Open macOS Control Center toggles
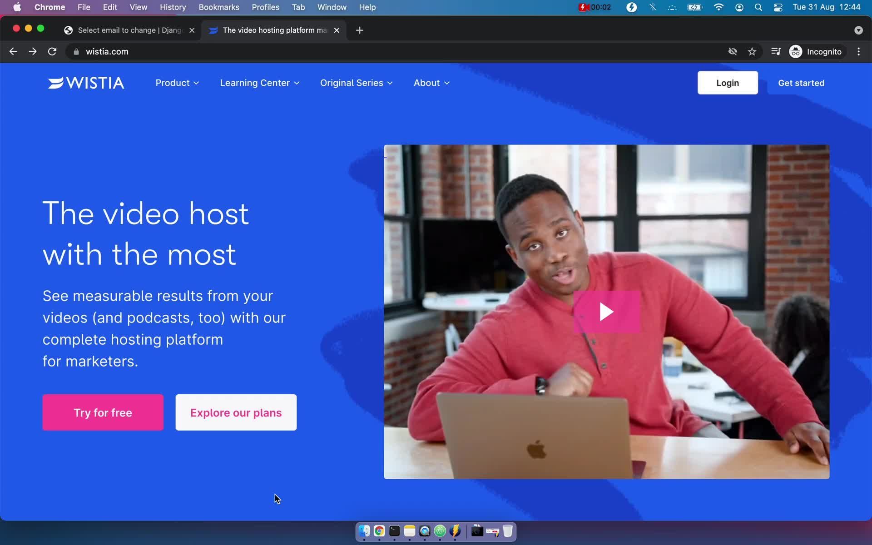This screenshot has height=545, width=872. [778, 7]
